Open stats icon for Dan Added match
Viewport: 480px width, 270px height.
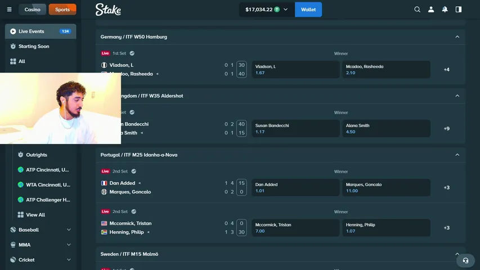tap(134, 171)
